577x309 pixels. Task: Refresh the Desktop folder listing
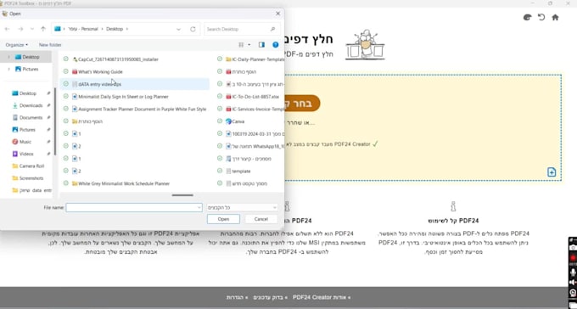point(193,29)
